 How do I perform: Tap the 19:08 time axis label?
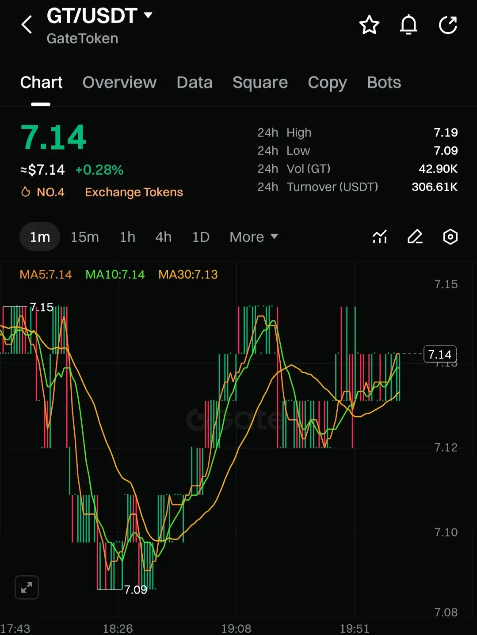coord(236,628)
